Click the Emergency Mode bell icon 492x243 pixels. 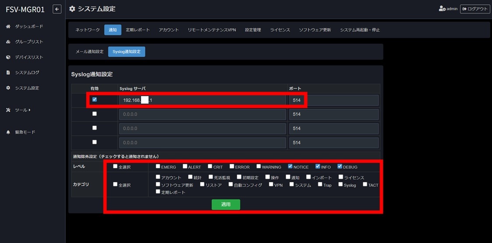8,132
